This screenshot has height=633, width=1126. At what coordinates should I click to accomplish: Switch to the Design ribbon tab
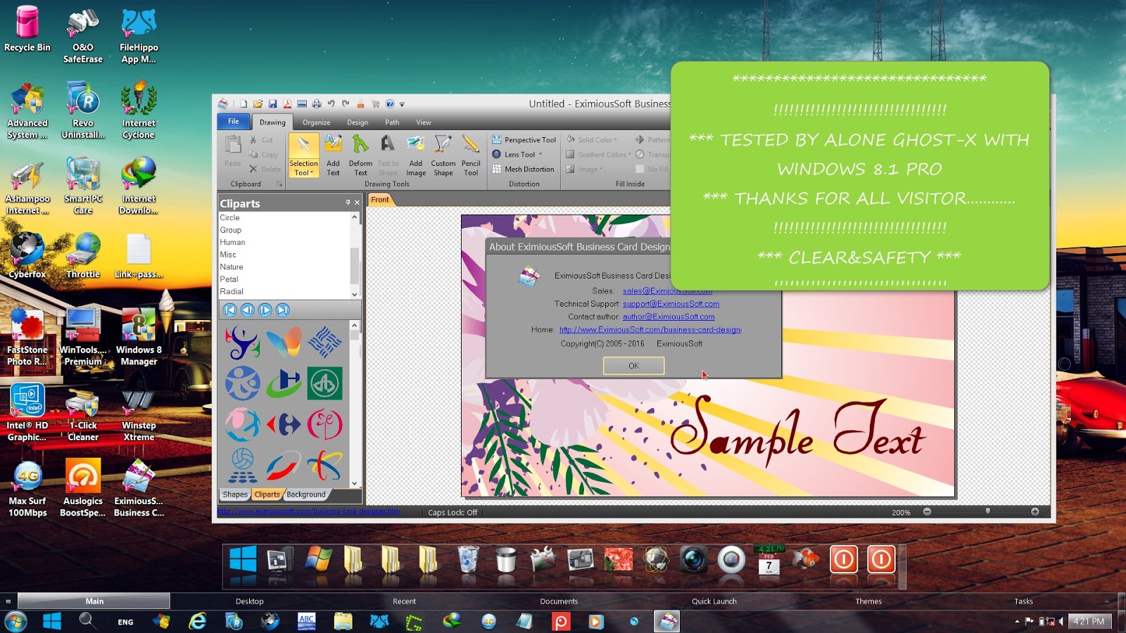[358, 122]
